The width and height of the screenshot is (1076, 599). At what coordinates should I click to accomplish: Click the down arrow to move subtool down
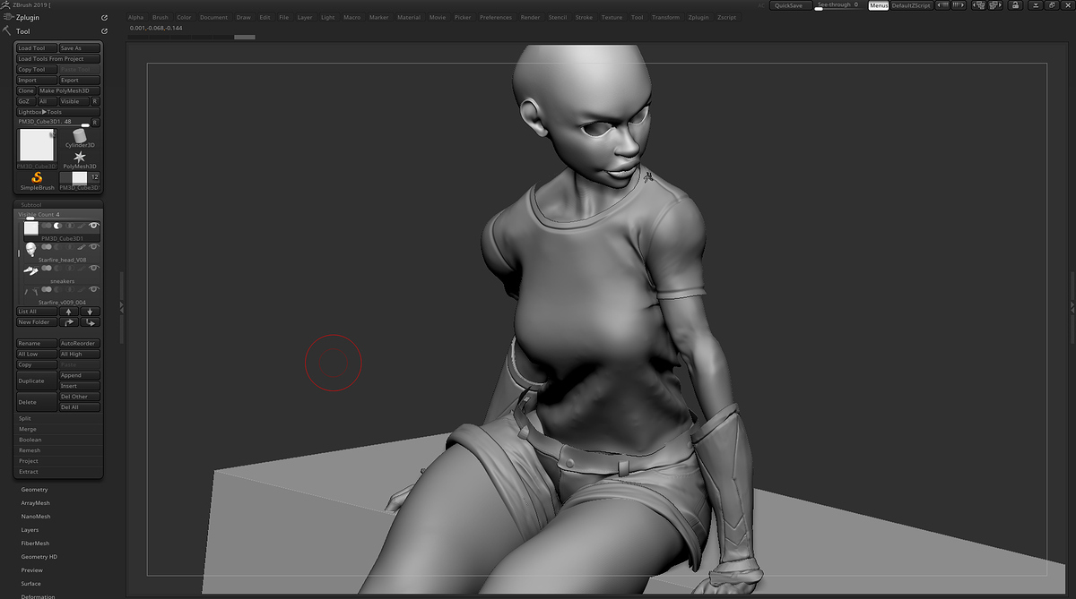pyautogui.click(x=89, y=311)
